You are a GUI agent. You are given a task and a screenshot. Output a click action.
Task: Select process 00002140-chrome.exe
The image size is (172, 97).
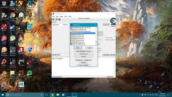[83, 37]
